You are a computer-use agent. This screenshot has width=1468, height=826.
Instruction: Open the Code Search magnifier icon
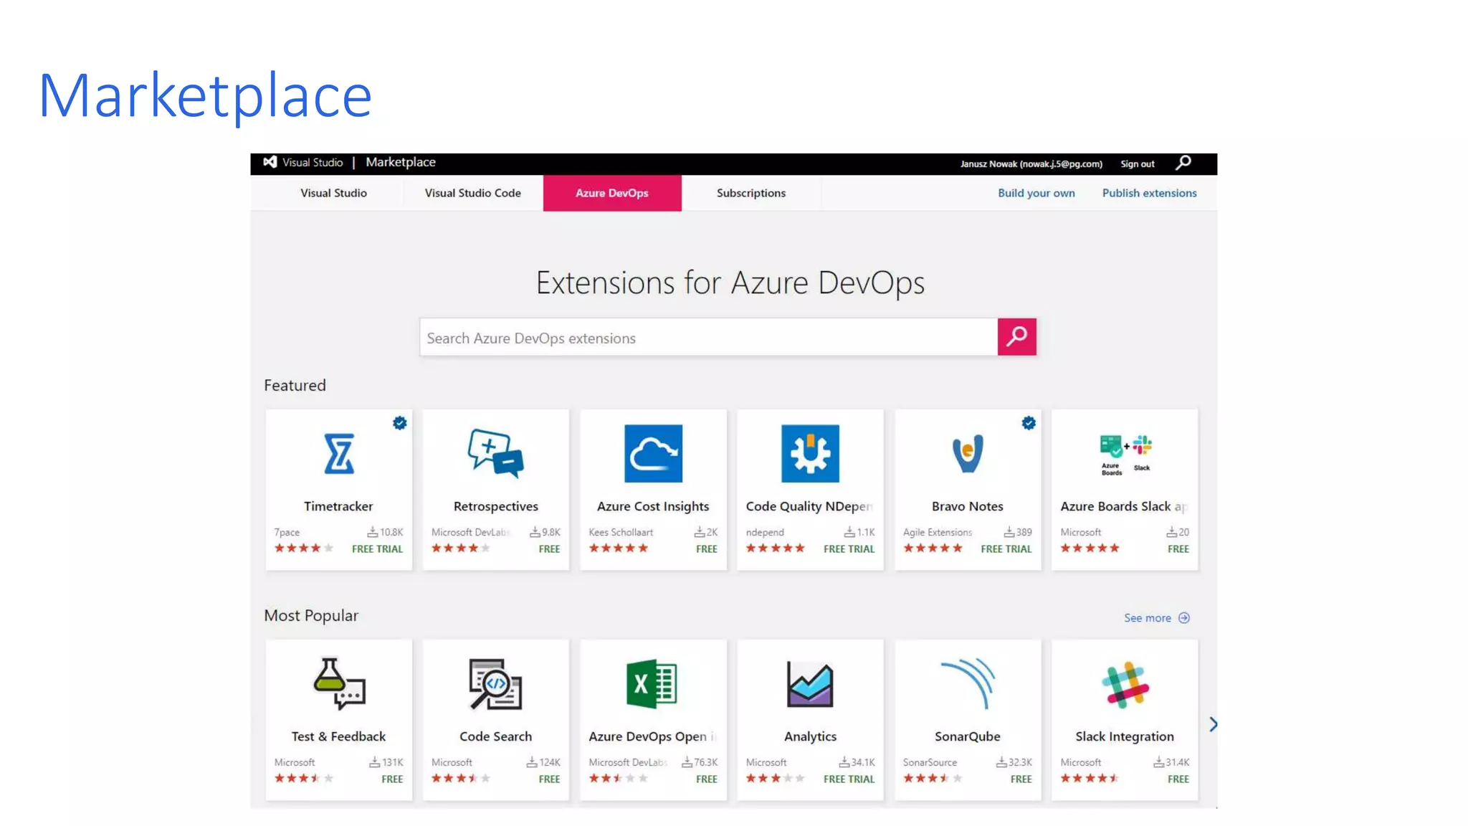click(495, 684)
